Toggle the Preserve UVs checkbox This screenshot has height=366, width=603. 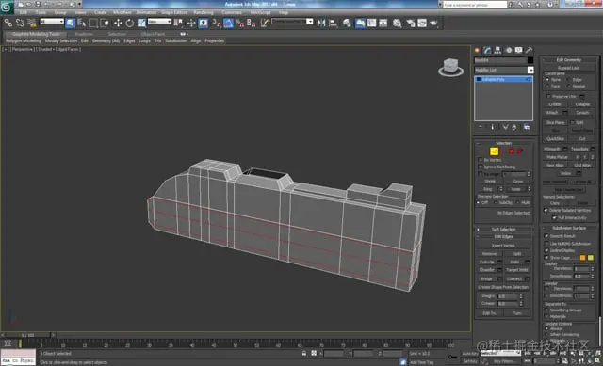pos(548,96)
